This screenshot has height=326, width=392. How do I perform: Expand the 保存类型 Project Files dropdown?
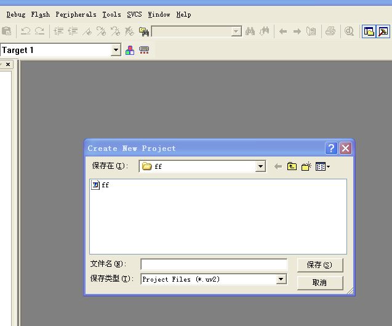[x=281, y=279]
